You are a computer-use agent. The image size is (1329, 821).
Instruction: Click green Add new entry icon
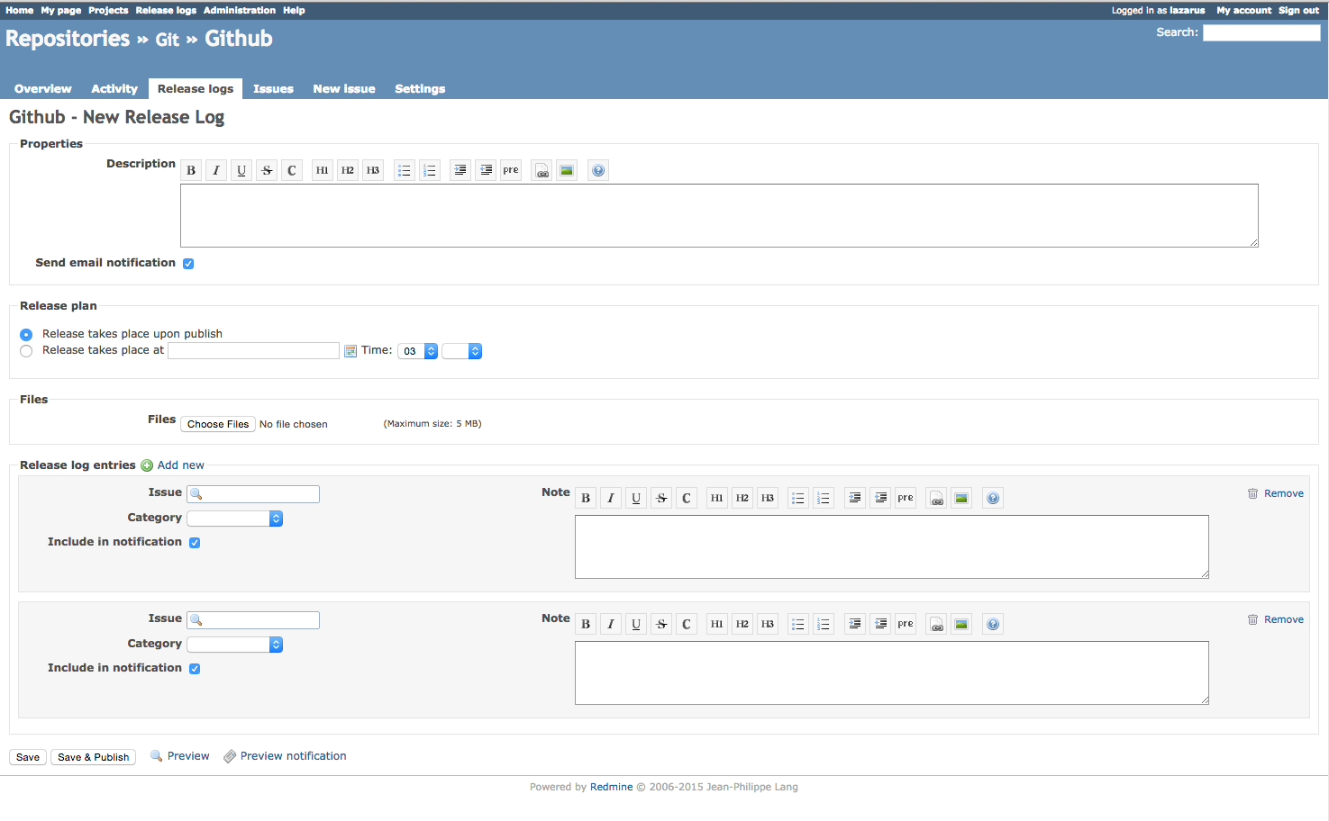147,465
